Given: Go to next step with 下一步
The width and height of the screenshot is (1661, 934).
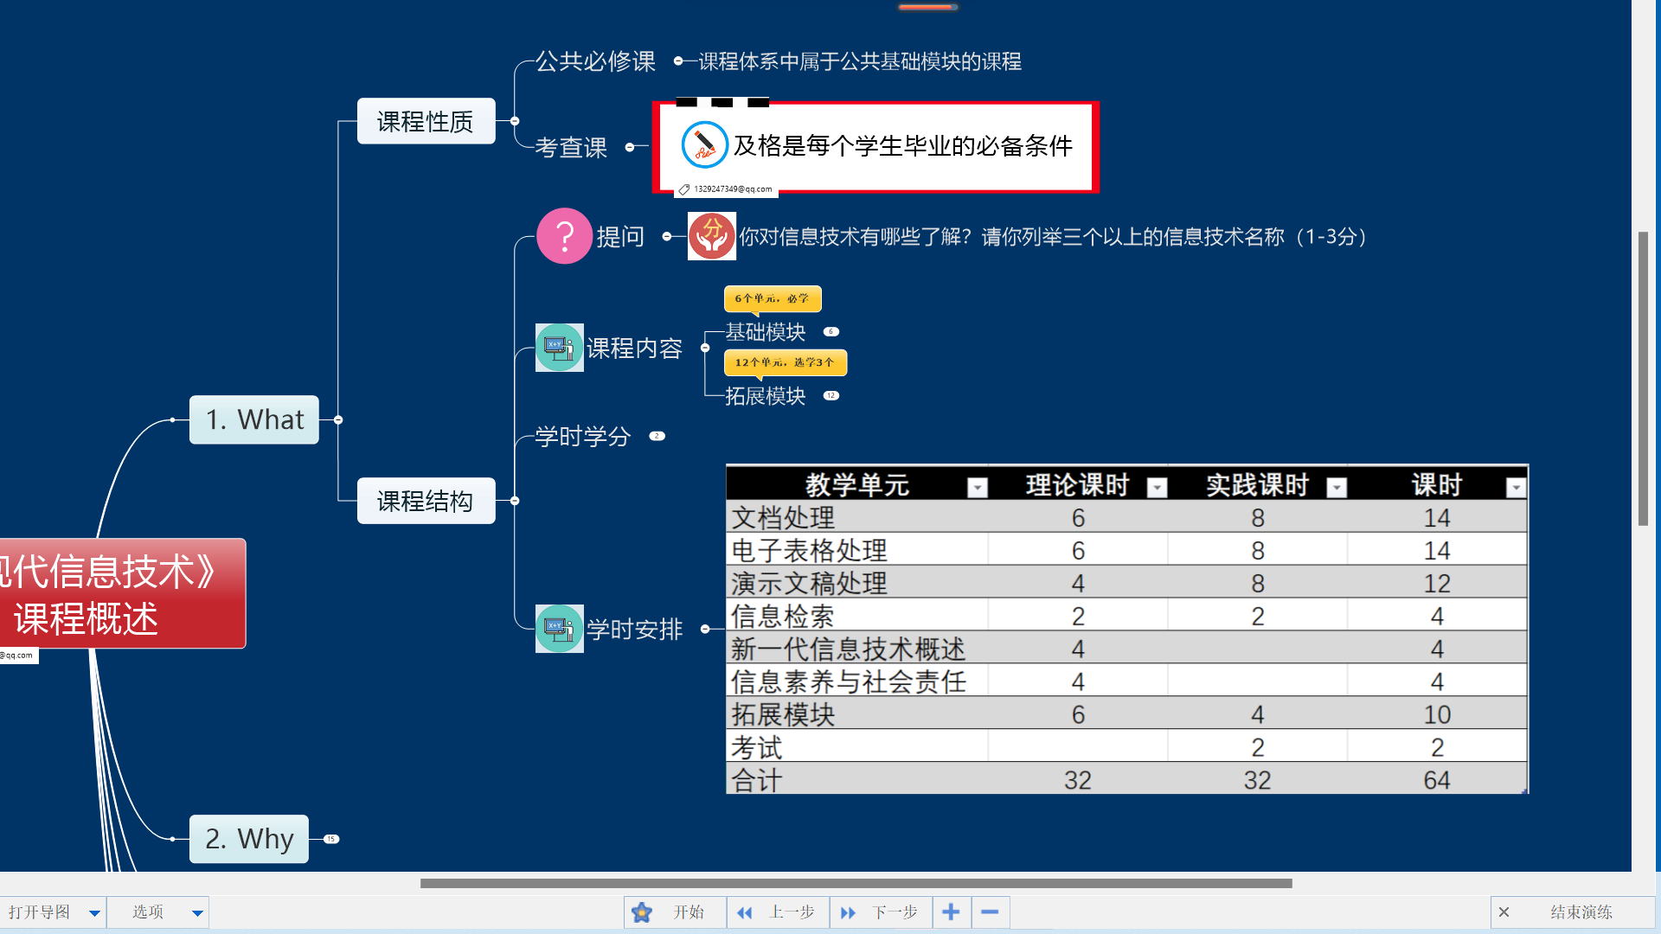Looking at the screenshot, I should tap(881, 912).
